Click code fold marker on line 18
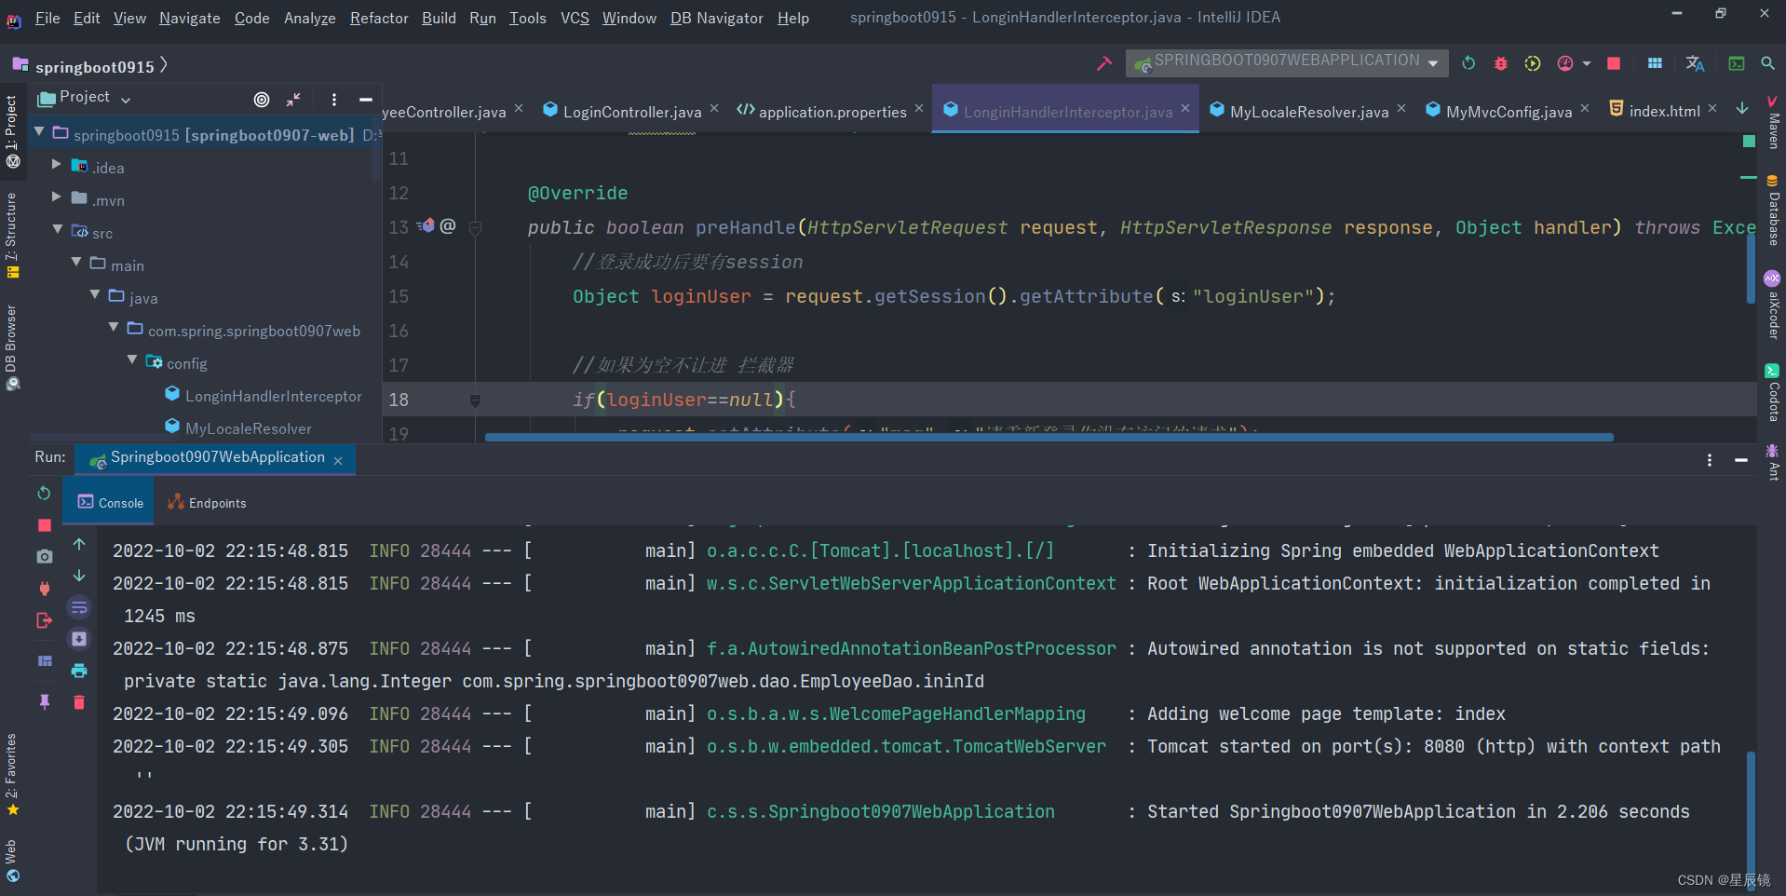Image resolution: width=1786 pixels, height=896 pixels. pyautogui.click(x=475, y=400)
